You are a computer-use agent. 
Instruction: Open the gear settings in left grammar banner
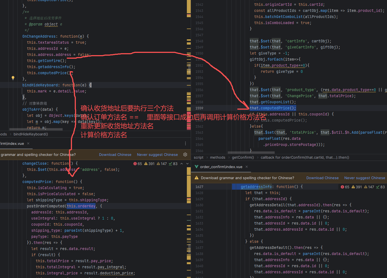[185, 155]
